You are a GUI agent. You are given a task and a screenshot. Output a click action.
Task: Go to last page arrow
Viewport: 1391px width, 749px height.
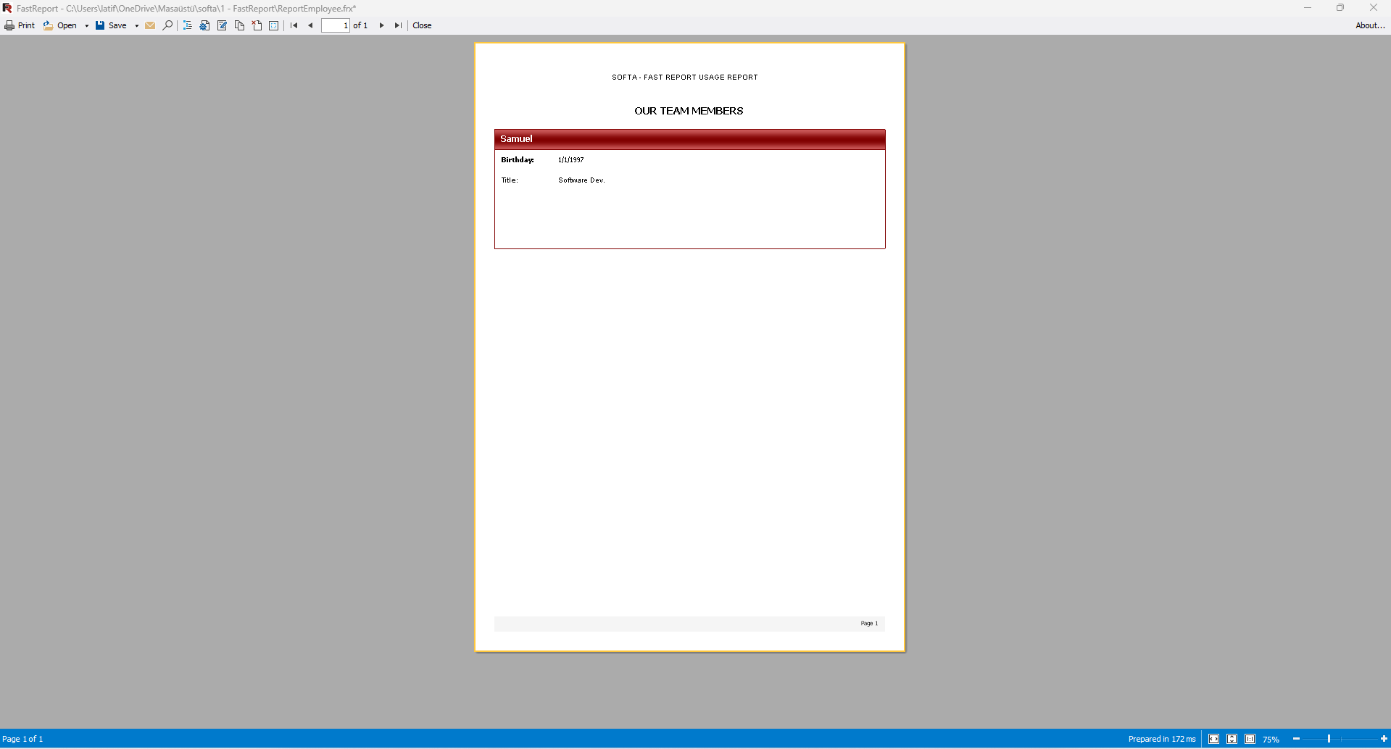(398, 25)
